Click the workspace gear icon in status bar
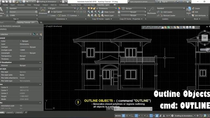 [172, 116]
